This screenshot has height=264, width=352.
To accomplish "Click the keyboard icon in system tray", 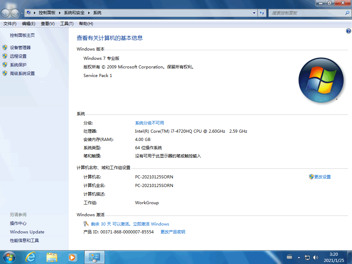I will (x=289, y=257).
